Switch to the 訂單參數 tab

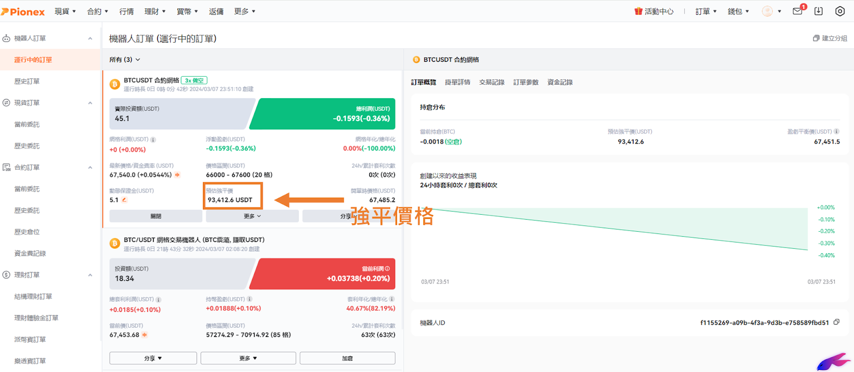click(526, 82)
